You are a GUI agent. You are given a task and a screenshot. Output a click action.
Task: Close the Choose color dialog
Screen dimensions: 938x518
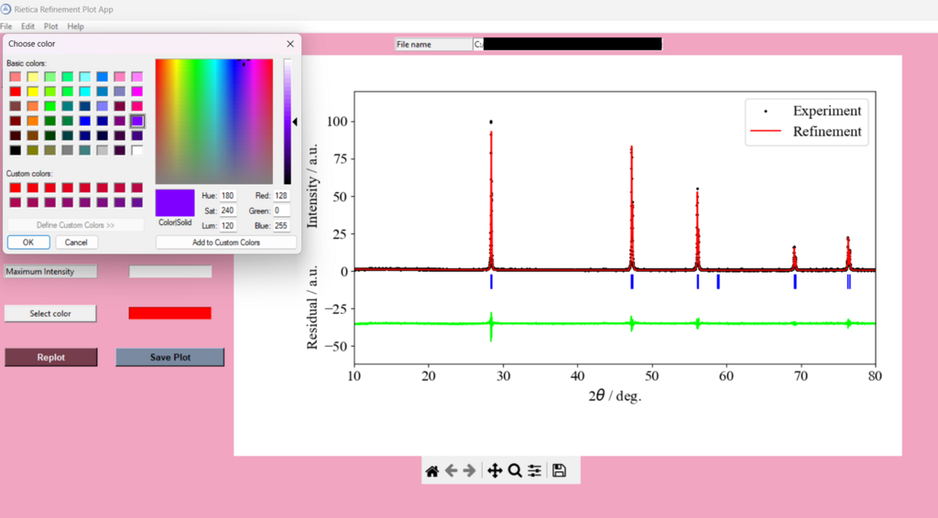tap(290, 43)
